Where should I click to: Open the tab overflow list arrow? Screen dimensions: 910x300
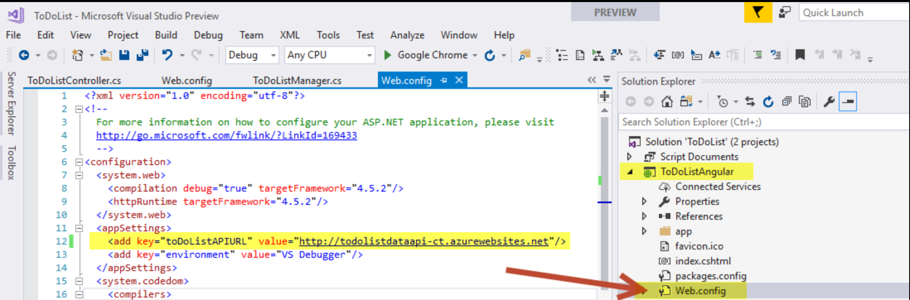pyautogui.click(x=607, y=79)
